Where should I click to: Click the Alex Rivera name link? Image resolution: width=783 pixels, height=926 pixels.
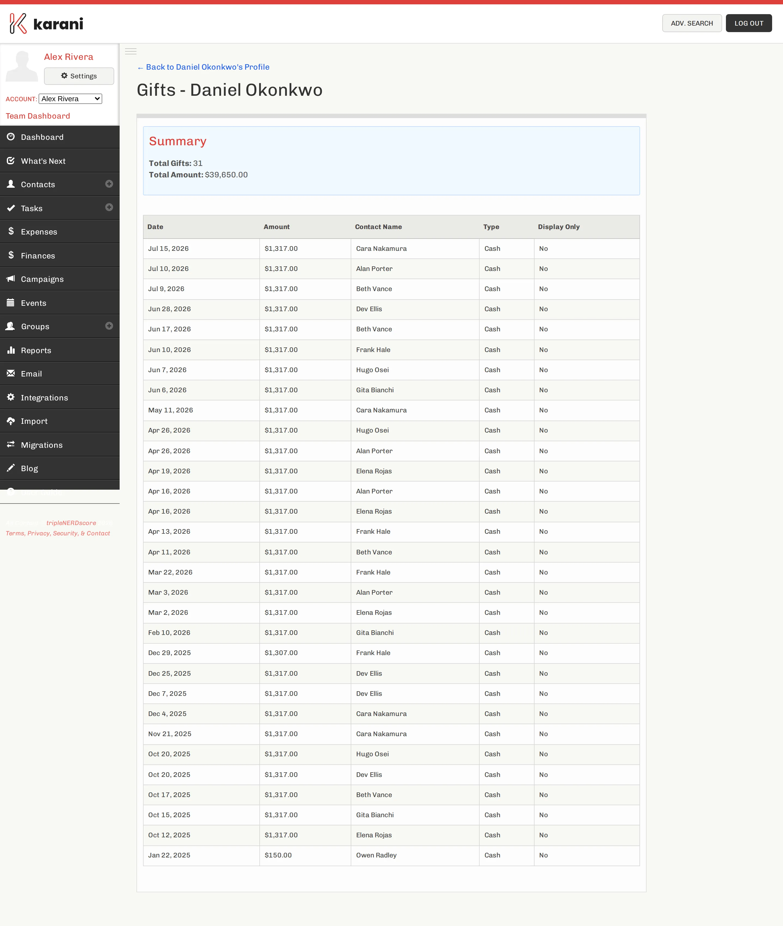click(68, 57)
